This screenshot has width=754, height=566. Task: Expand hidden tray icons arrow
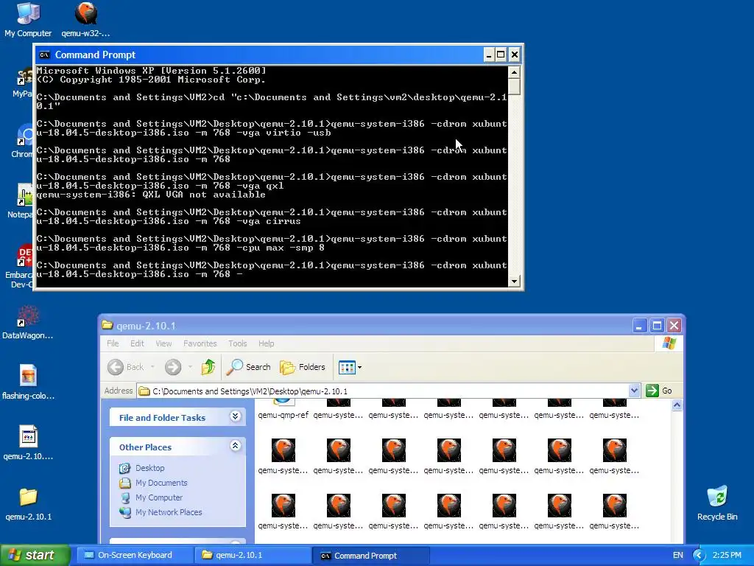pos(699,556)
